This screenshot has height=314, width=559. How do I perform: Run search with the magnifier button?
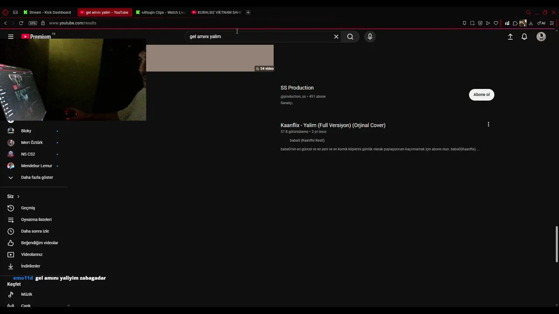(350, 37)
